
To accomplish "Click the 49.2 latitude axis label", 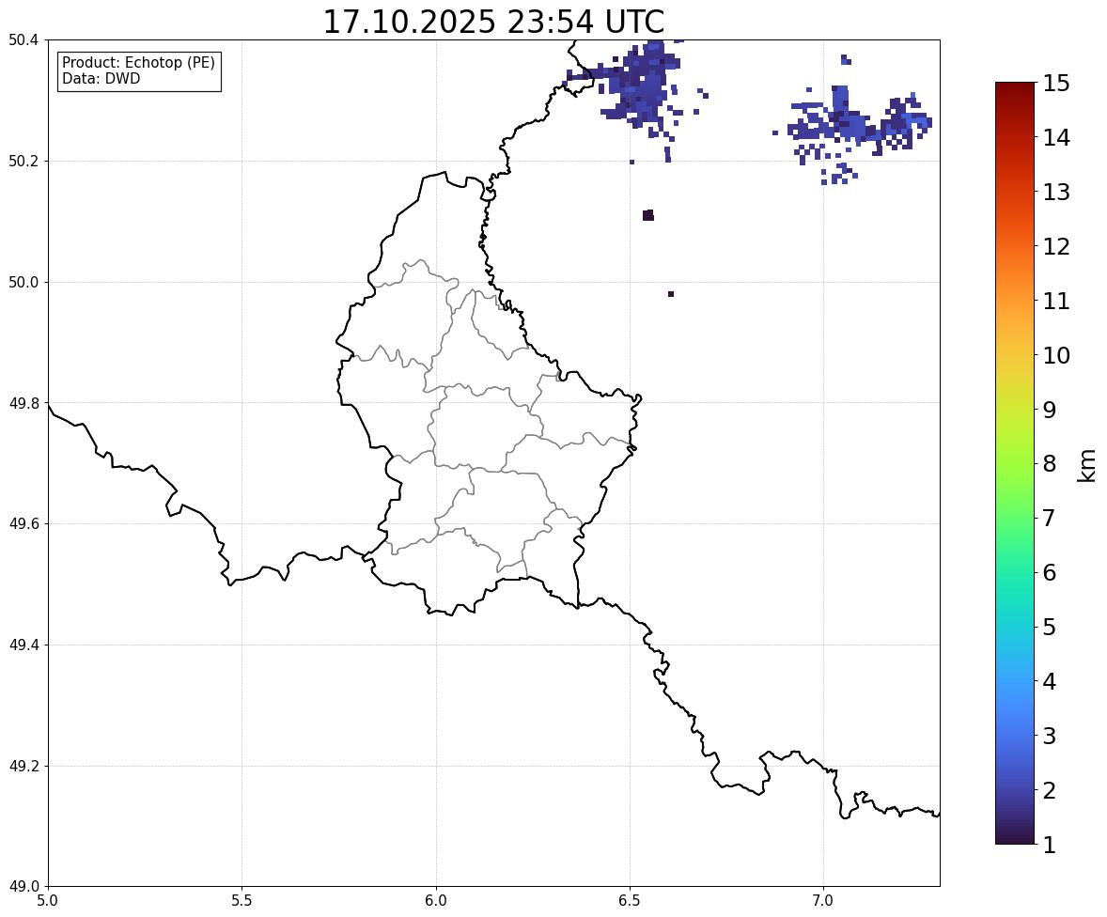I will 22,766.
